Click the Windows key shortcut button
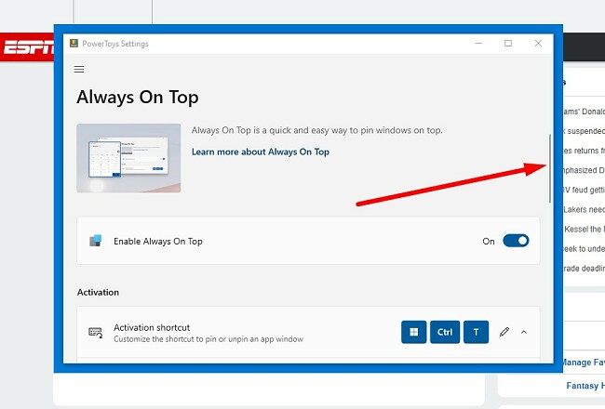 [413, 332]
